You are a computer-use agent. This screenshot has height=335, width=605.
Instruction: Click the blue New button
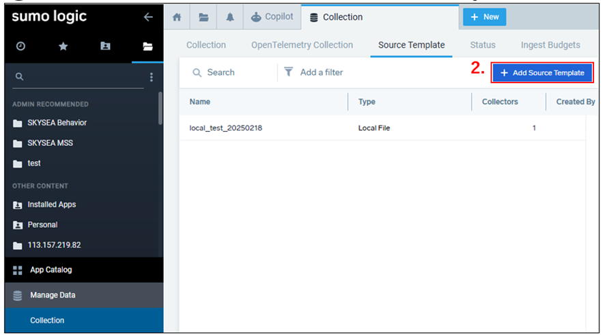[485, 17]
